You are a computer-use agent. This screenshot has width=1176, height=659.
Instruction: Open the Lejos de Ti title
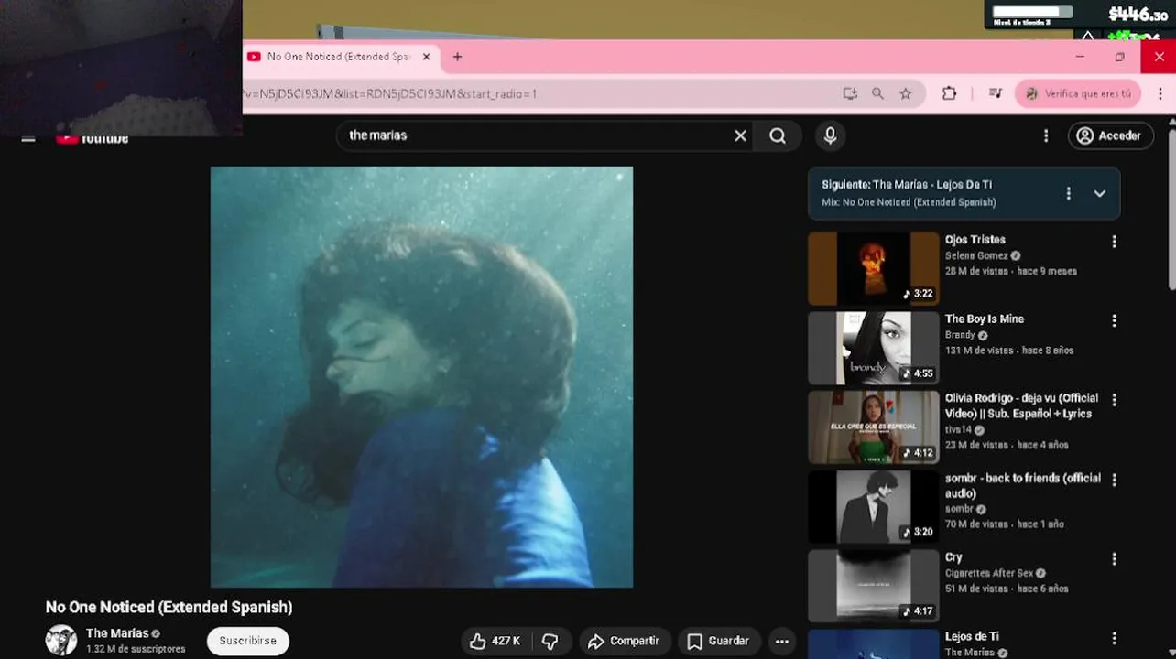tap(972, 636)
